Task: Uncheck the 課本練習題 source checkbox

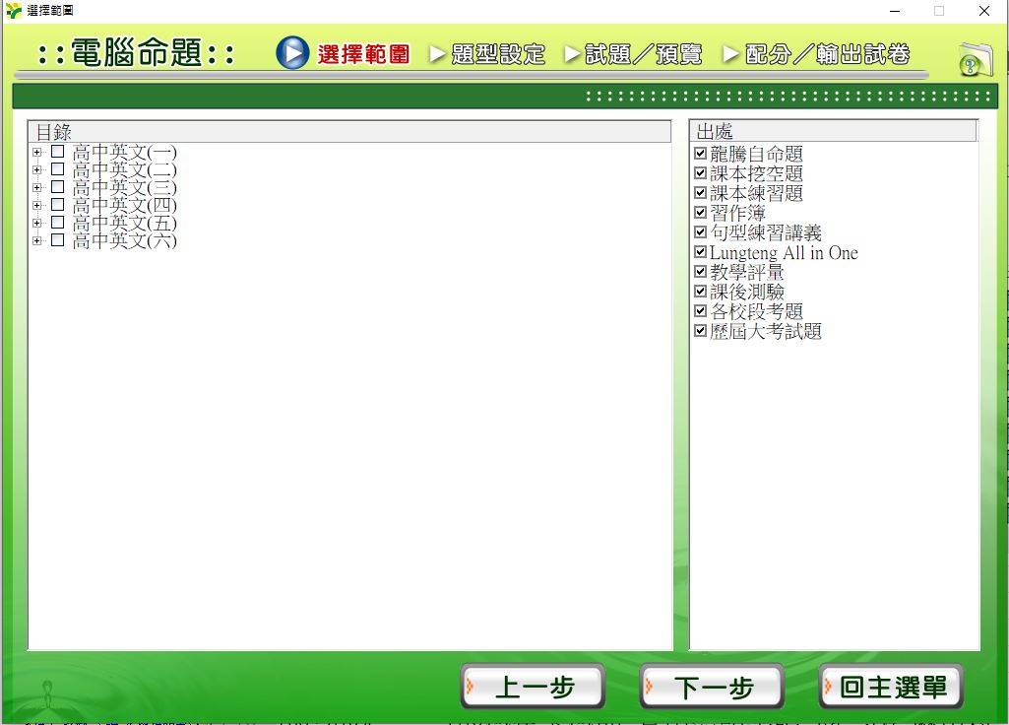Action: point(701,192)
